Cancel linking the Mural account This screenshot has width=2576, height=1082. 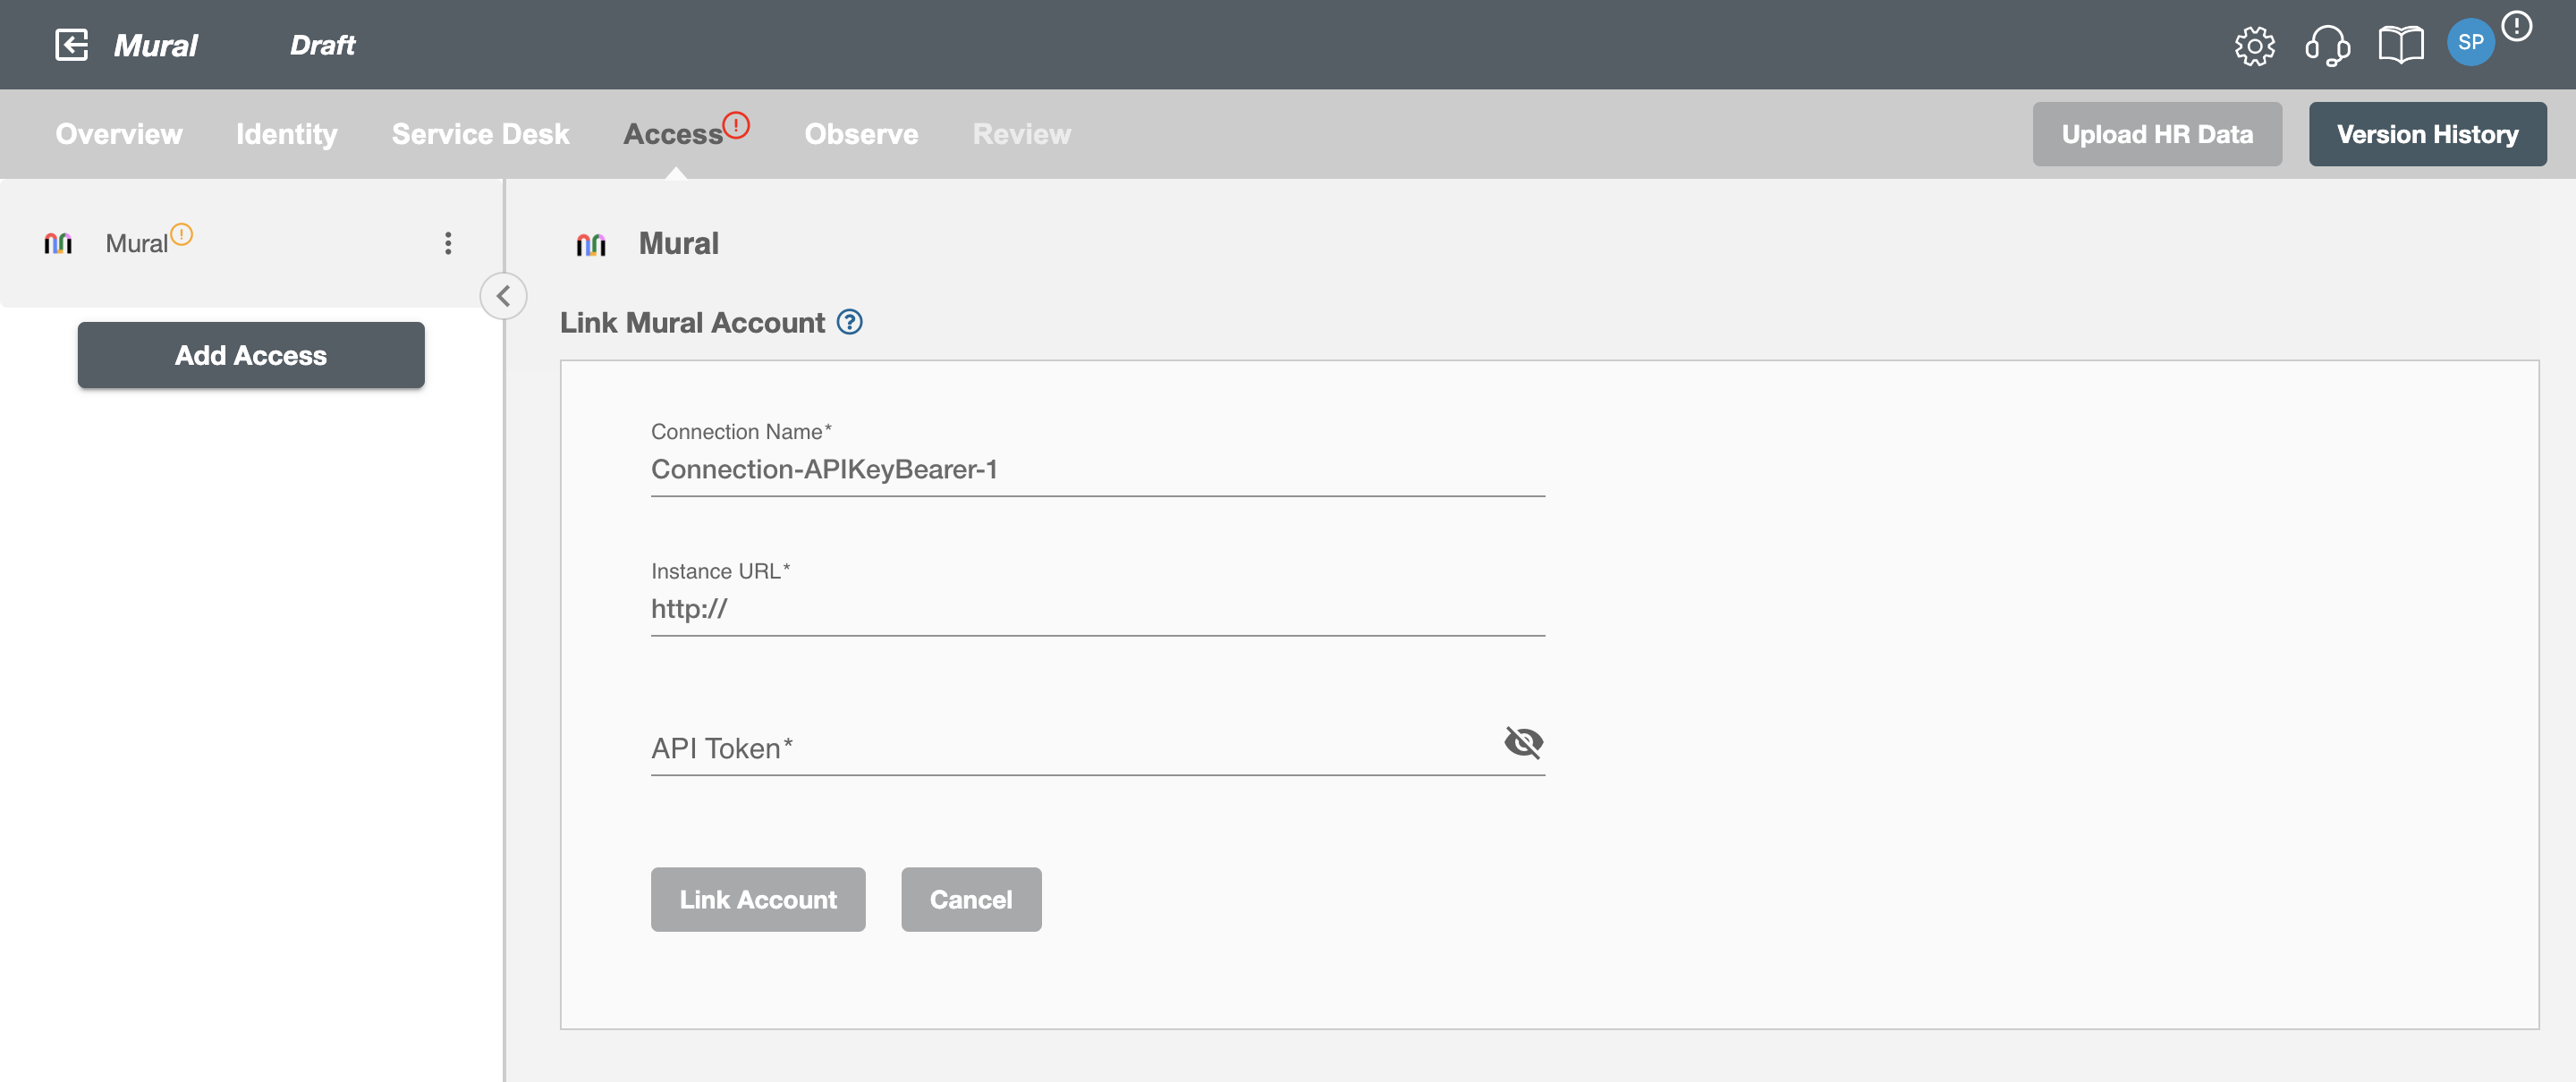tap(971, 899)
